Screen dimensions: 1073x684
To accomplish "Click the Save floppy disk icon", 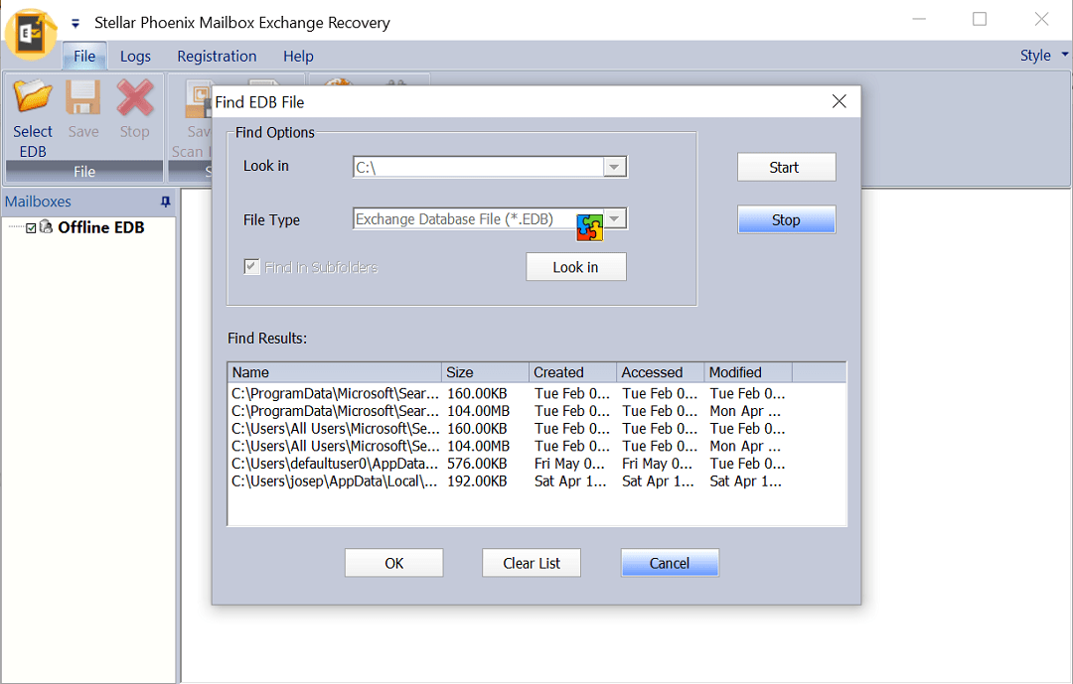I will pos(82,97).
